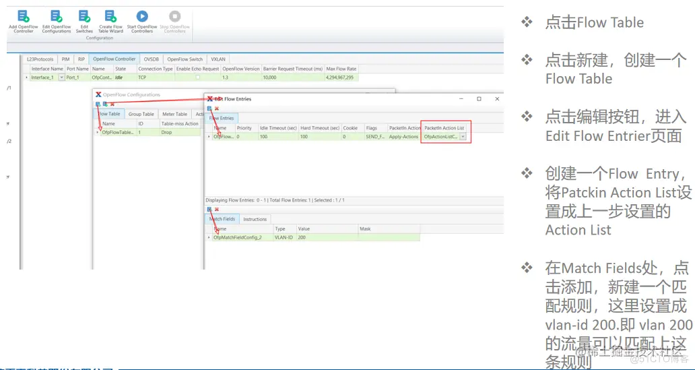This screenshot has width=695, height=370.
Task: Launch Create Flow Table Wizard
Action: (110, 16)
